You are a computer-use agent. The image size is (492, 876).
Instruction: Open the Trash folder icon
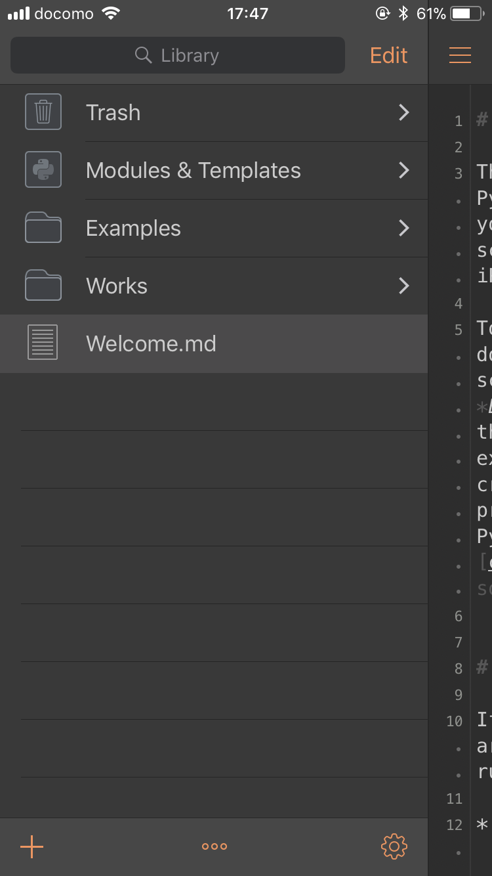tap(43, 112)
